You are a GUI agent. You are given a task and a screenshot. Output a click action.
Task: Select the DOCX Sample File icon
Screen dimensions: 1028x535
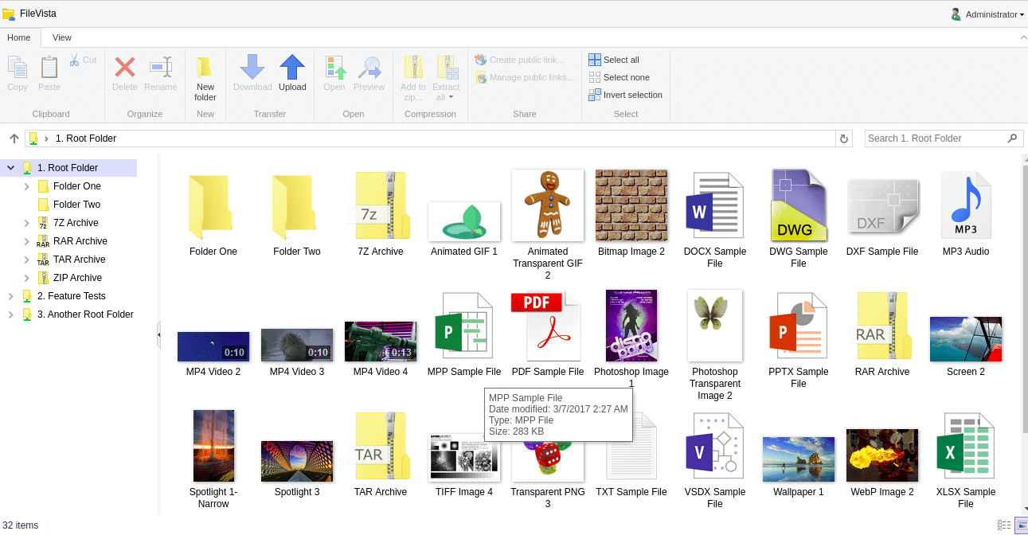click(715, 205)
